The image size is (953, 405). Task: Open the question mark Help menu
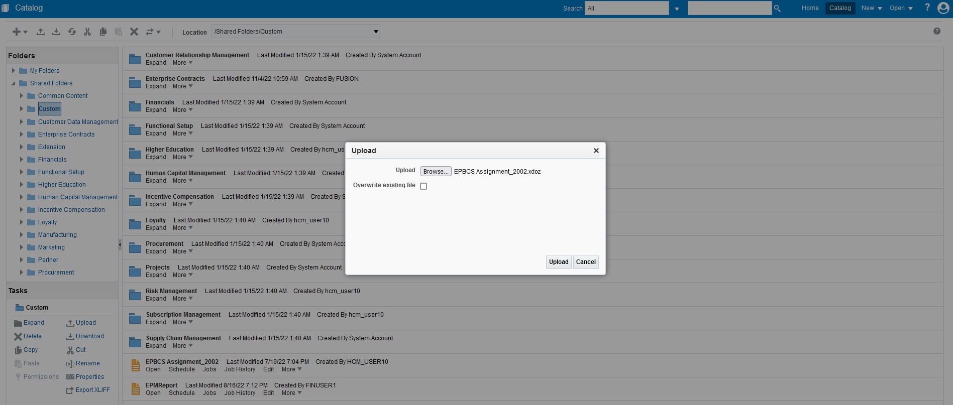tap(927, 8)
